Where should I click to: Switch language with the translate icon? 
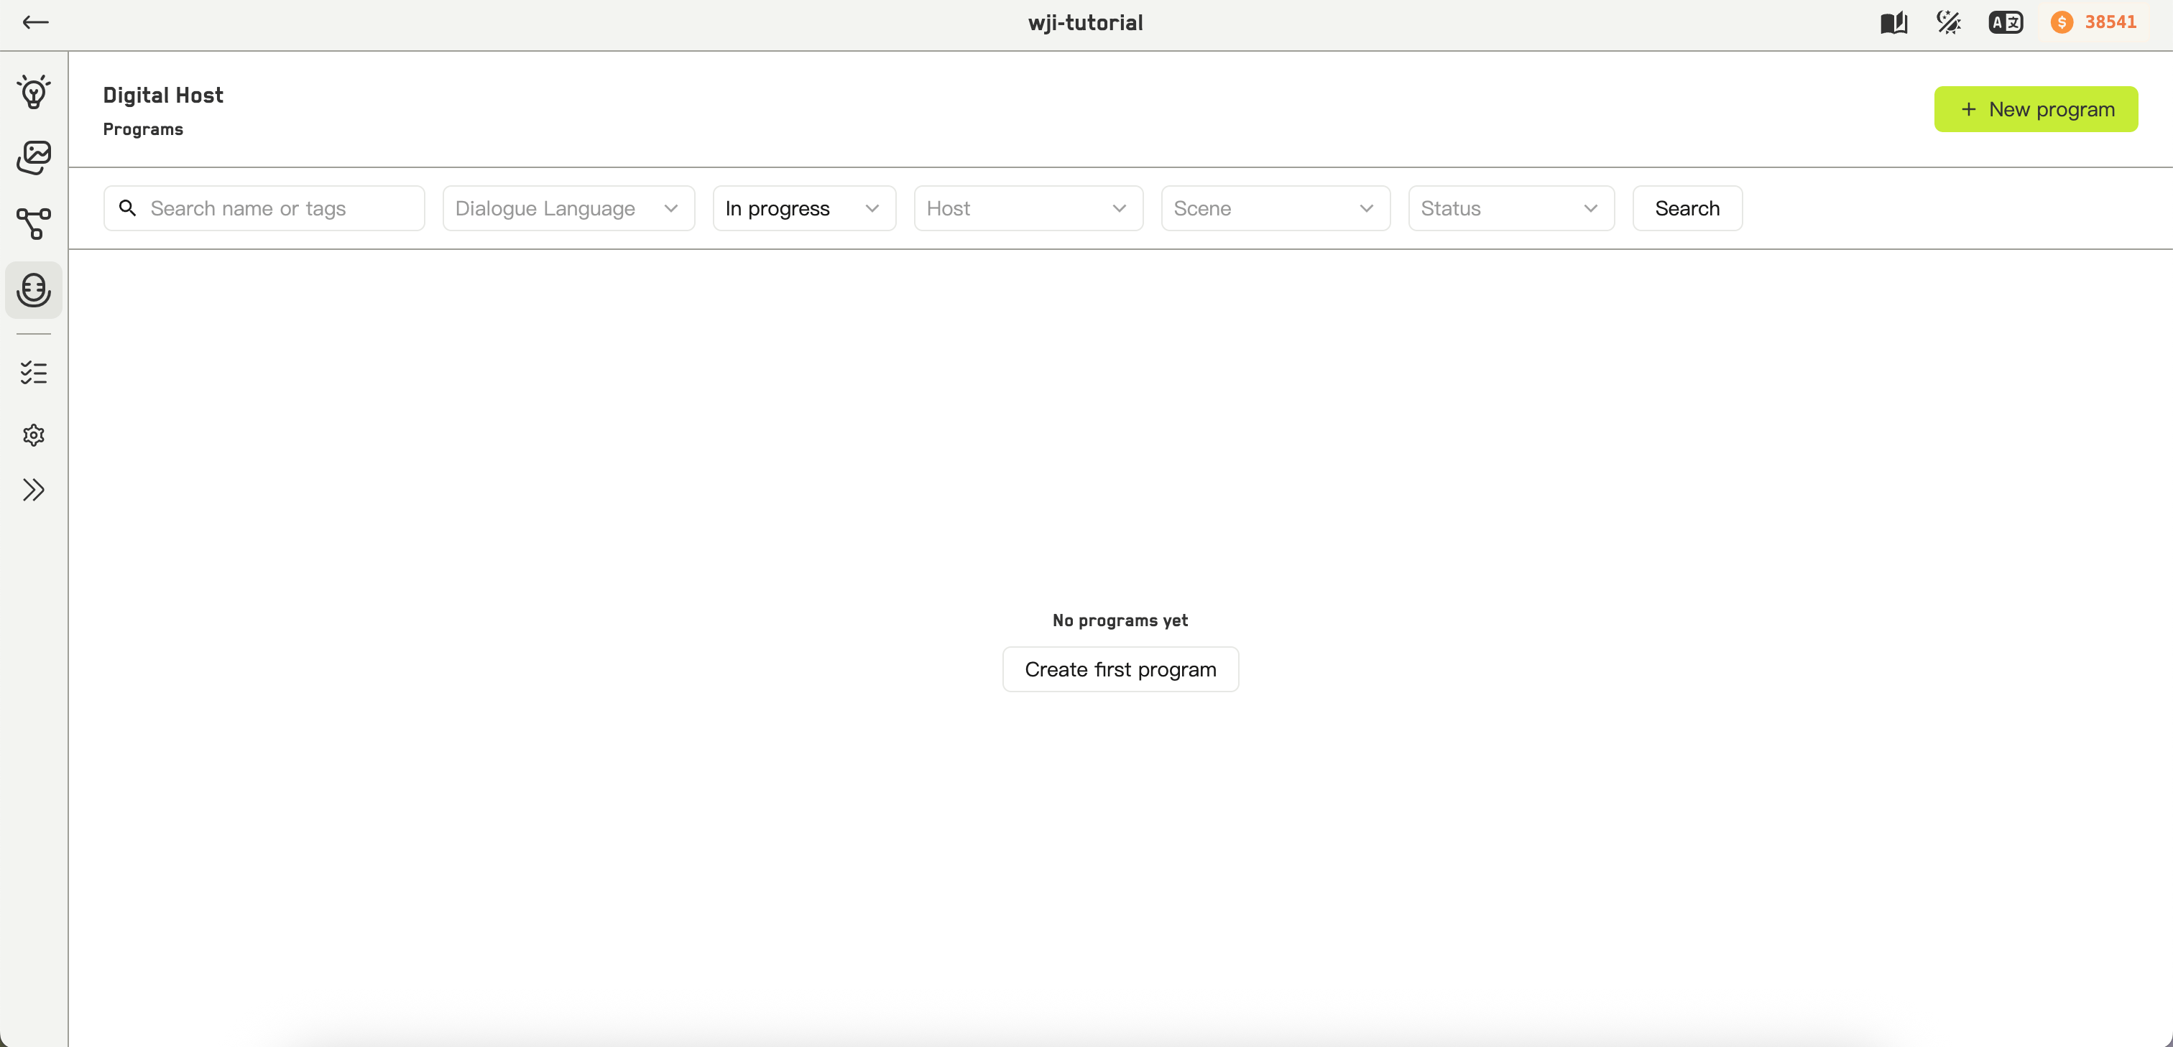point(2005,23)
